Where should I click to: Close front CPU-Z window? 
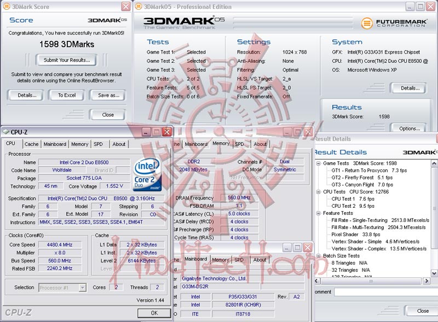pos(167,132)
